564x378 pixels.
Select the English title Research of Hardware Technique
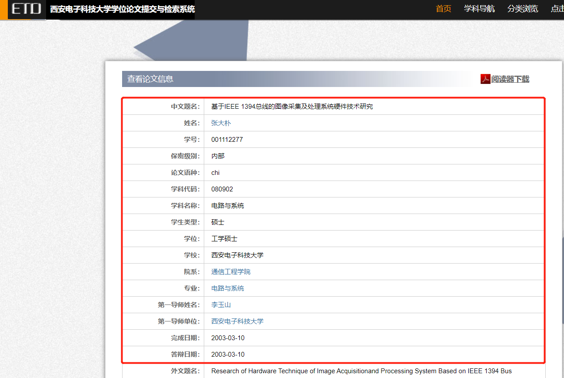pos(362,371)
